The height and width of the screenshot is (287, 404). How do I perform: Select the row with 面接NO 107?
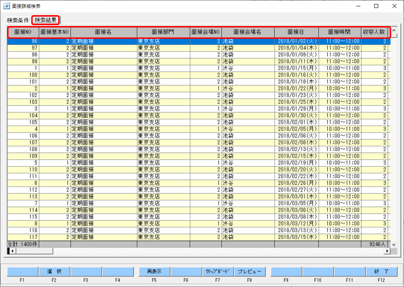point(198,143)
